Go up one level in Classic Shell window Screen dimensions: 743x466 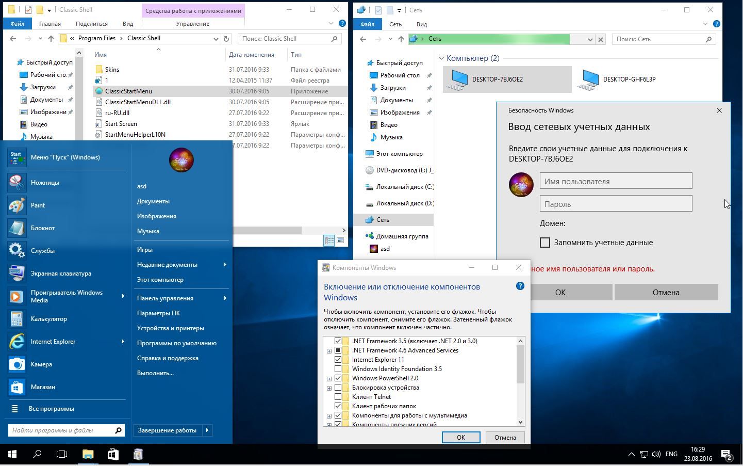point(51,39)
